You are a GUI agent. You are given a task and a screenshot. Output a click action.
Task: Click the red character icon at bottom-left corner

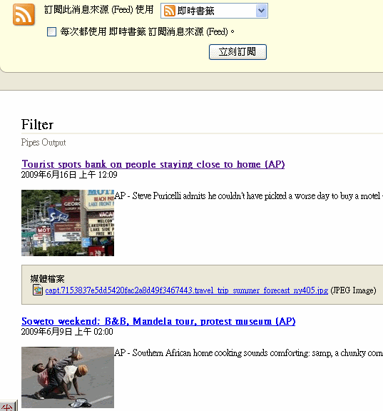(8, 407)
